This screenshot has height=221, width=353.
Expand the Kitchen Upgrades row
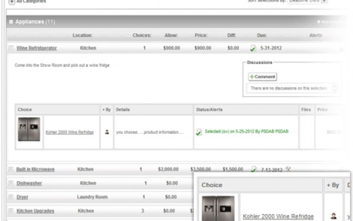[11, 211]
